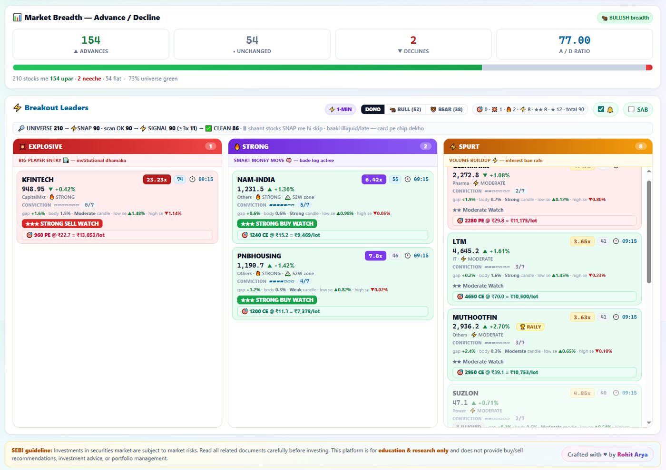Click the RALLY badge on MUTHOOTFIN

(530, 327)
